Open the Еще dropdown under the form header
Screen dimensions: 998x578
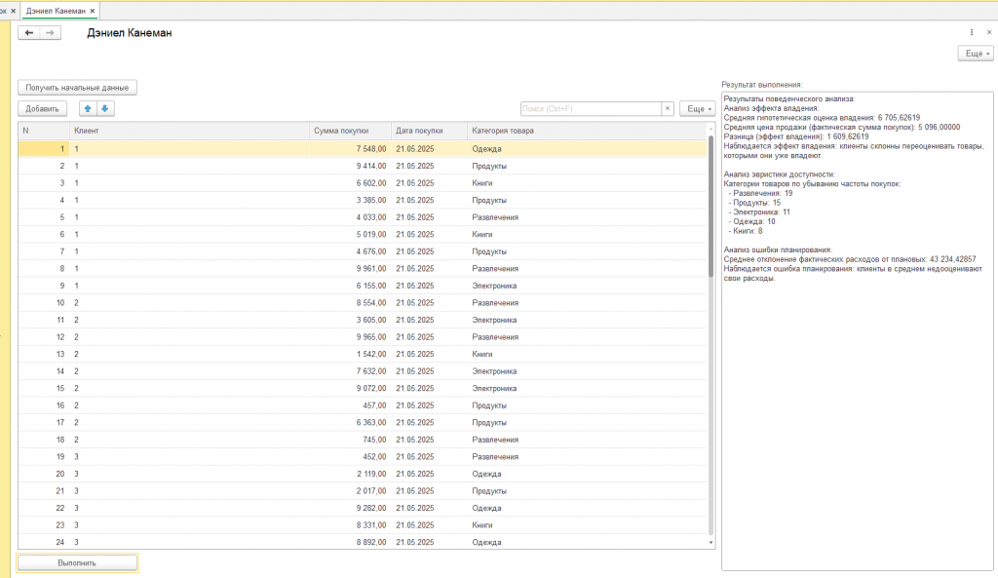pyautogui.click(x=976, y=54)
